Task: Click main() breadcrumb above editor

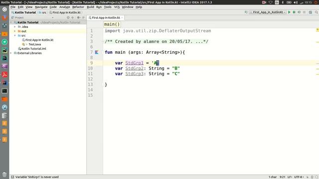Action: pos(112,24)
